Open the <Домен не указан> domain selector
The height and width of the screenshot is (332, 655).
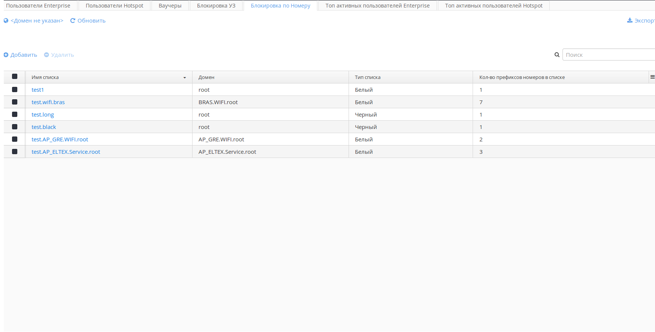tap(37, 21)
